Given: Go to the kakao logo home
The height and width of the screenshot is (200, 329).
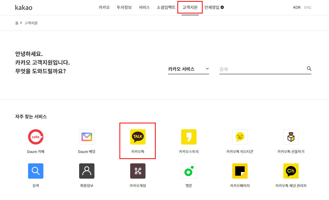Looking at the screenshot, I should pos(24,7).
